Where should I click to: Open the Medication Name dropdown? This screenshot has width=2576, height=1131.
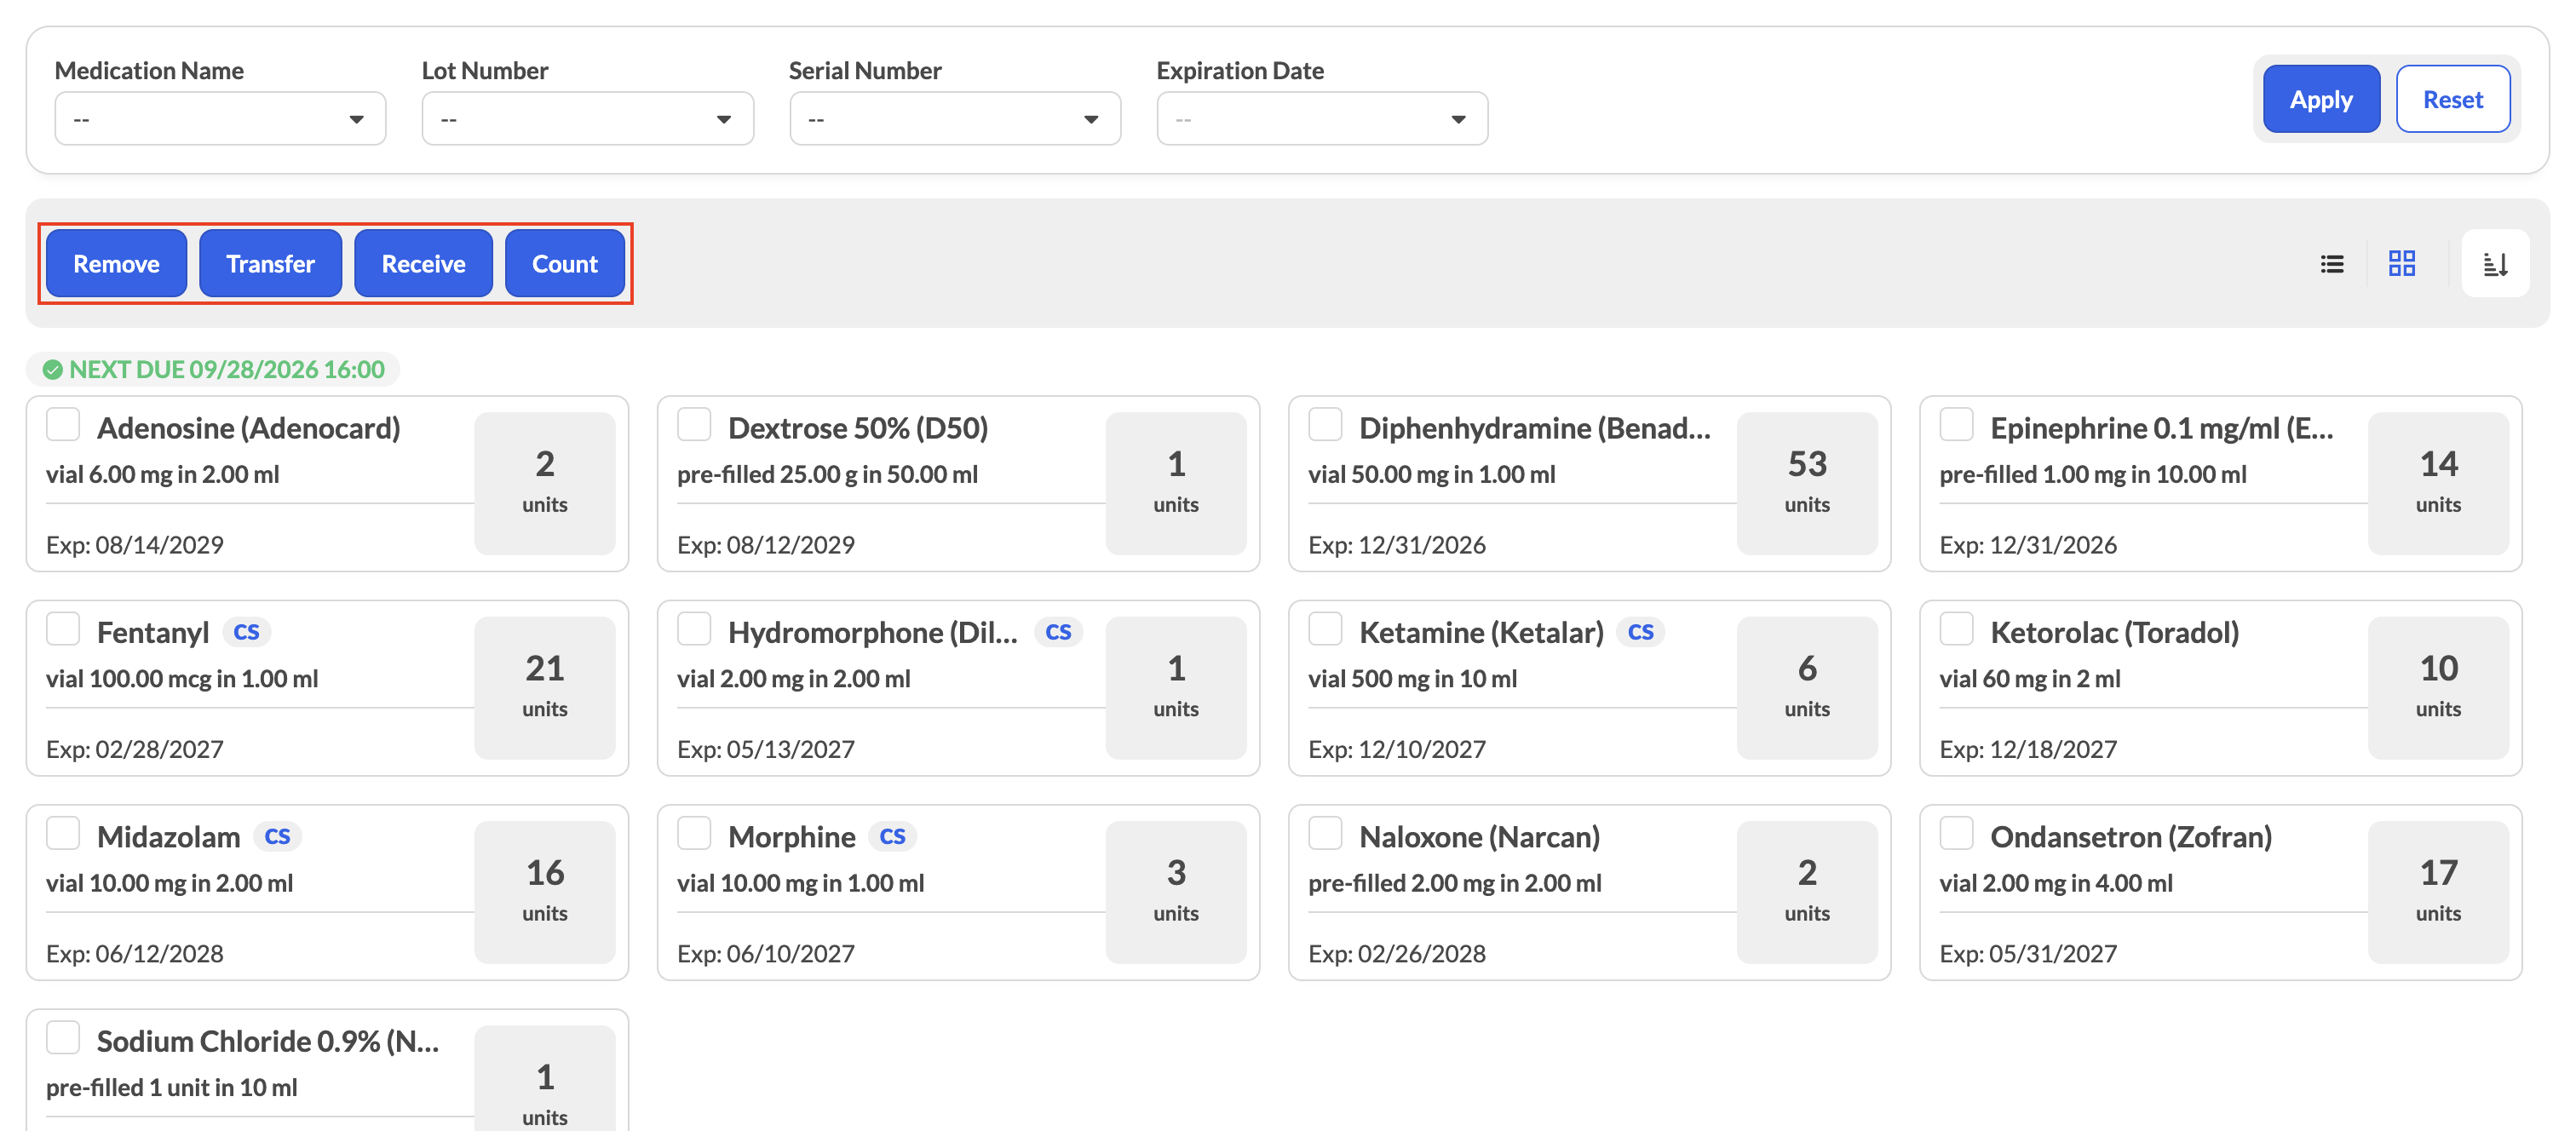tap(220, 119)
